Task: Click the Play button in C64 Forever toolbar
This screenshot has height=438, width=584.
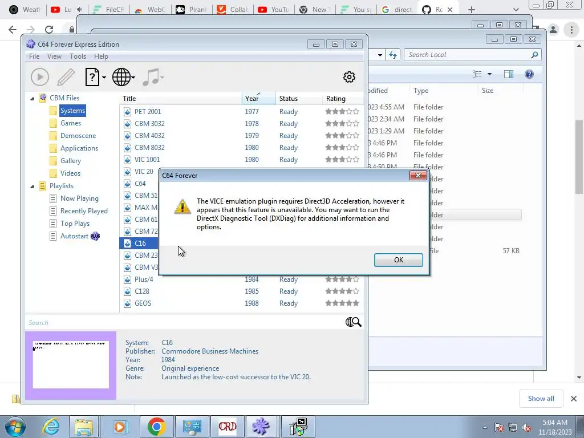Action: click(x=40, y=77)
